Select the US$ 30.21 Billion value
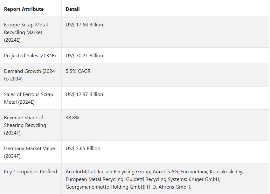The height and width of the screenshot is (194, 270). click(x=84, y=56)
